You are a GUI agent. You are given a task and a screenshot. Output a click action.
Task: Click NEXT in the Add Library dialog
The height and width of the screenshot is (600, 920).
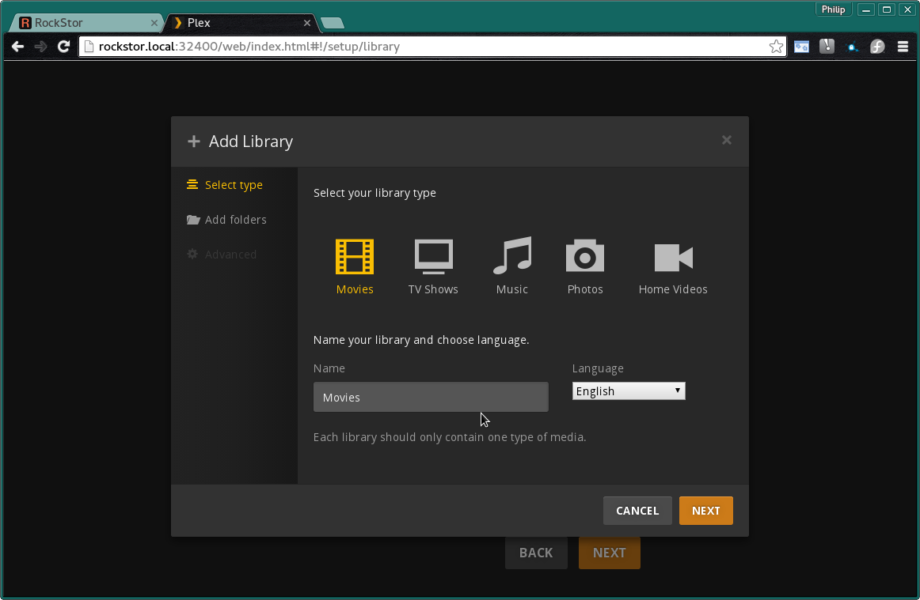coord(706,511)
